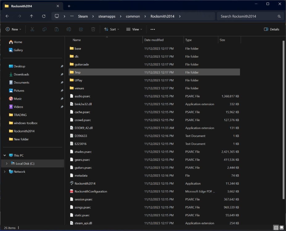Open the See more ellipsis menu
The width and height of the screenshot is (286, 231).
(152, 29)
